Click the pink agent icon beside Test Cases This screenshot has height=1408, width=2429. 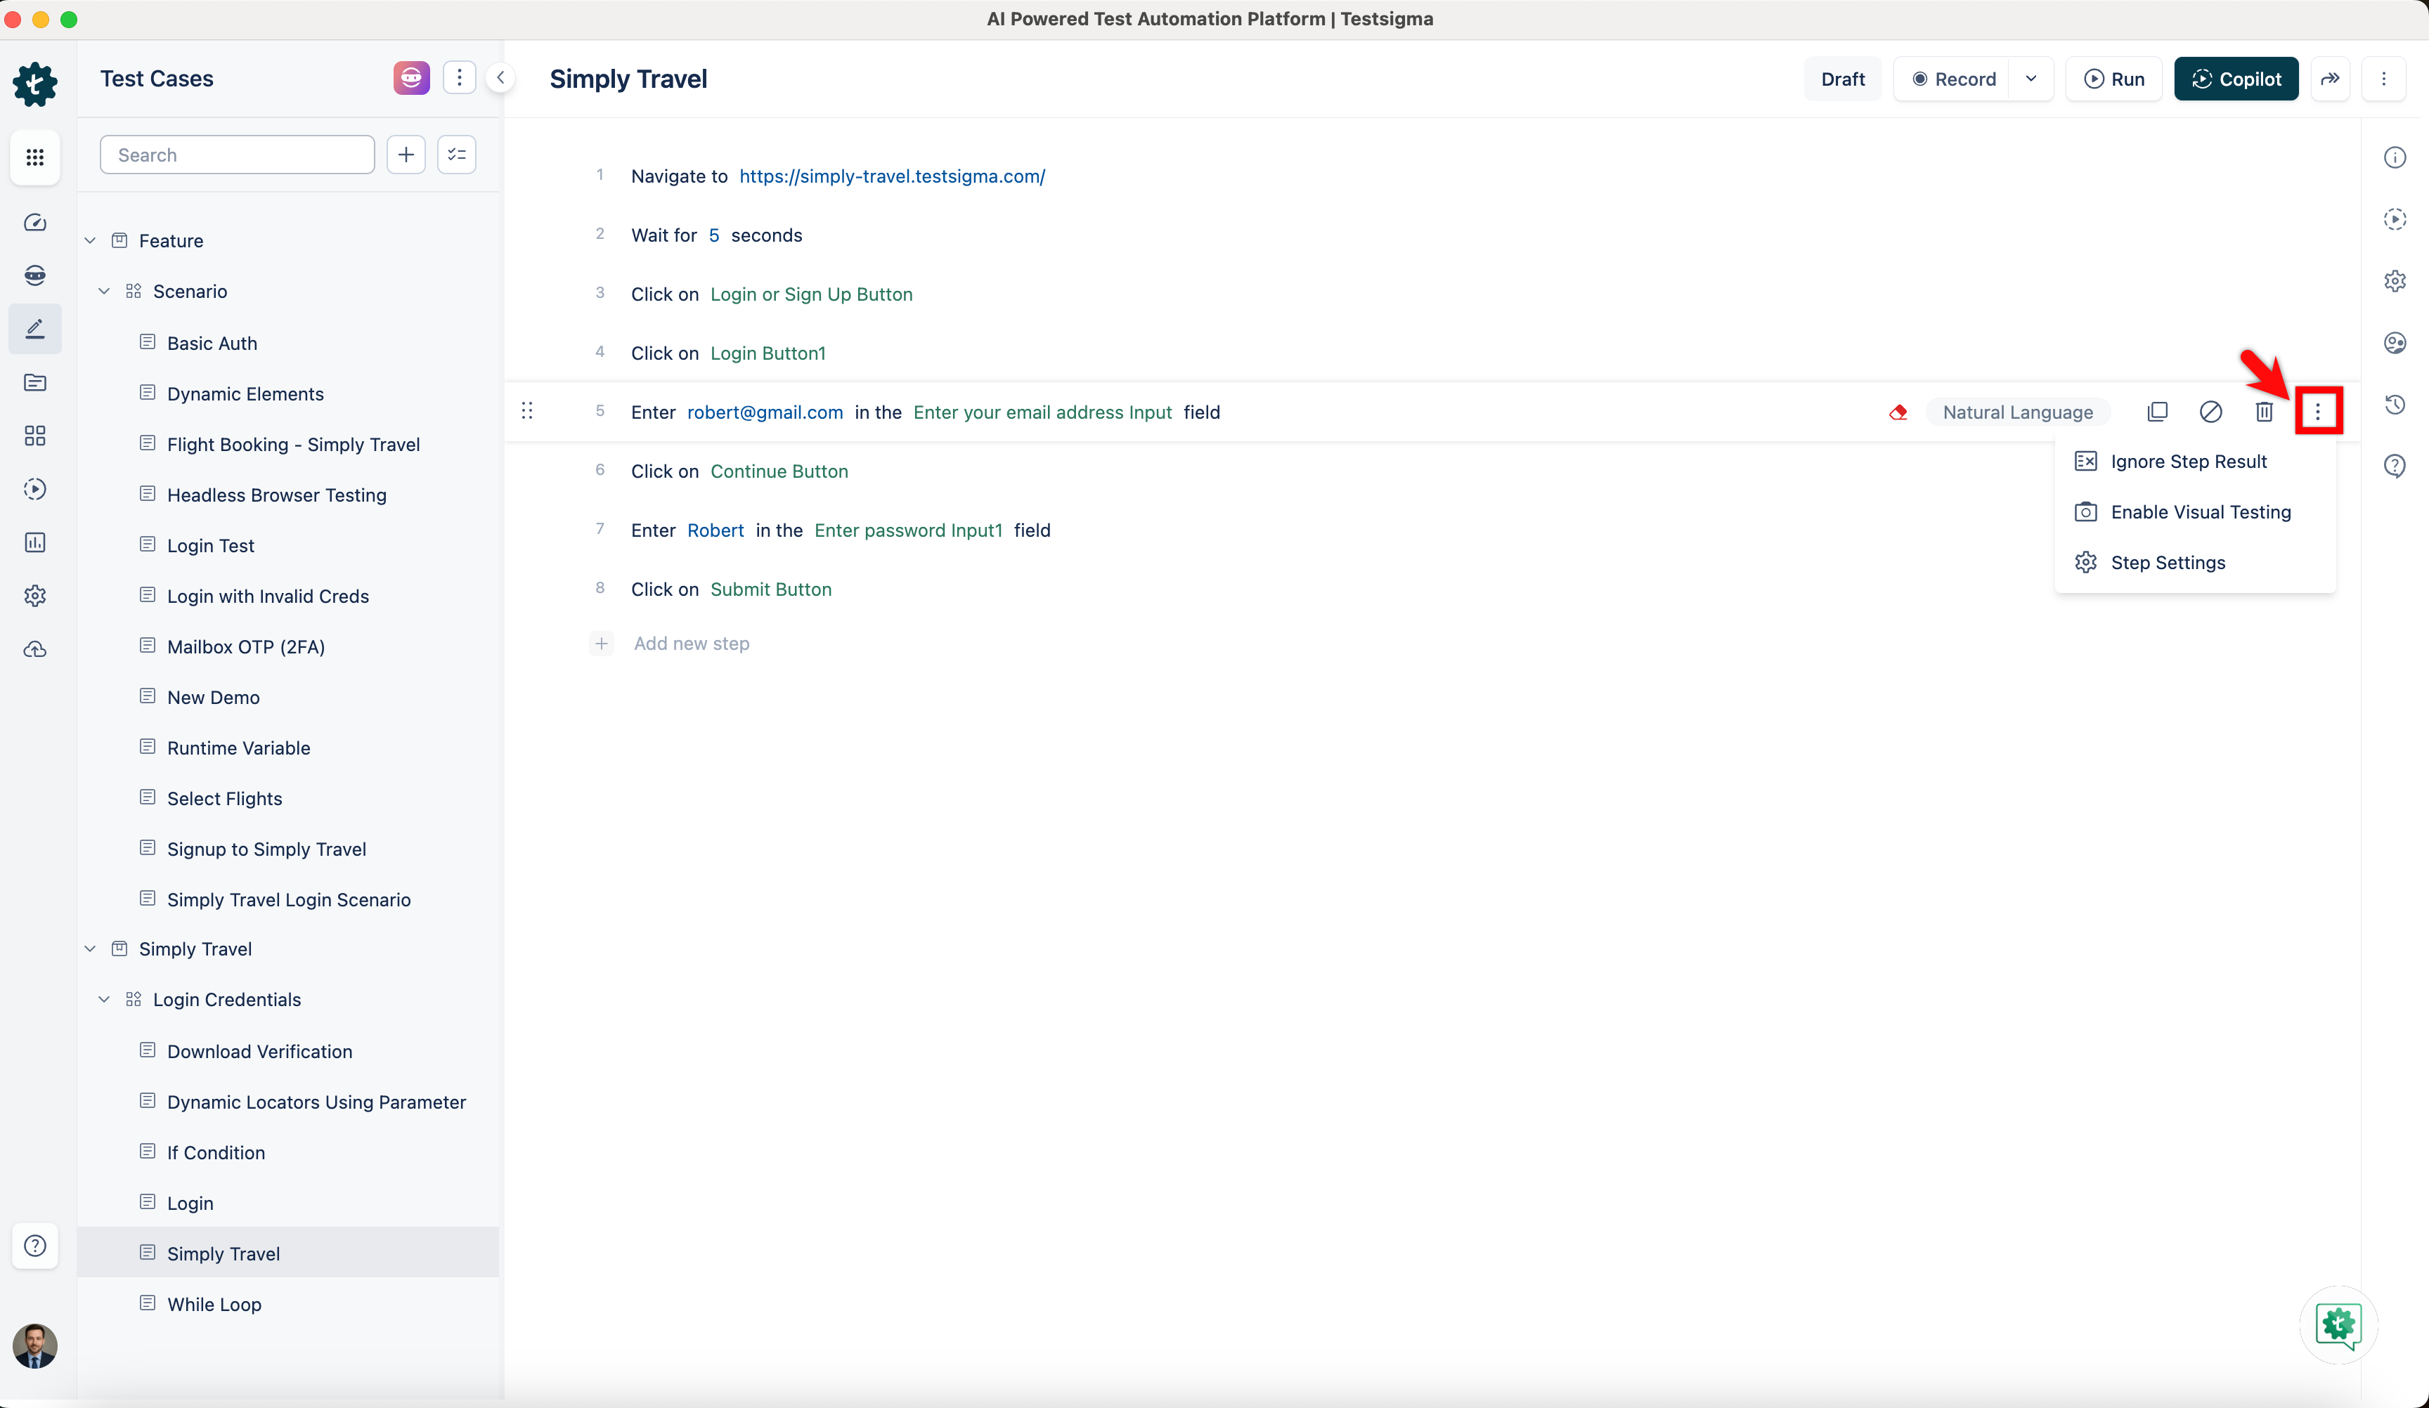[x=412, y=78]
